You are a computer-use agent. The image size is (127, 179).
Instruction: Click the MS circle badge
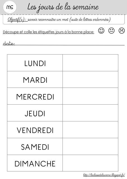click(x=10, y=7)
